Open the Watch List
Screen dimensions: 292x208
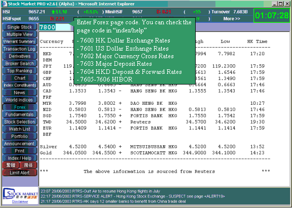[x=20, y=129]
